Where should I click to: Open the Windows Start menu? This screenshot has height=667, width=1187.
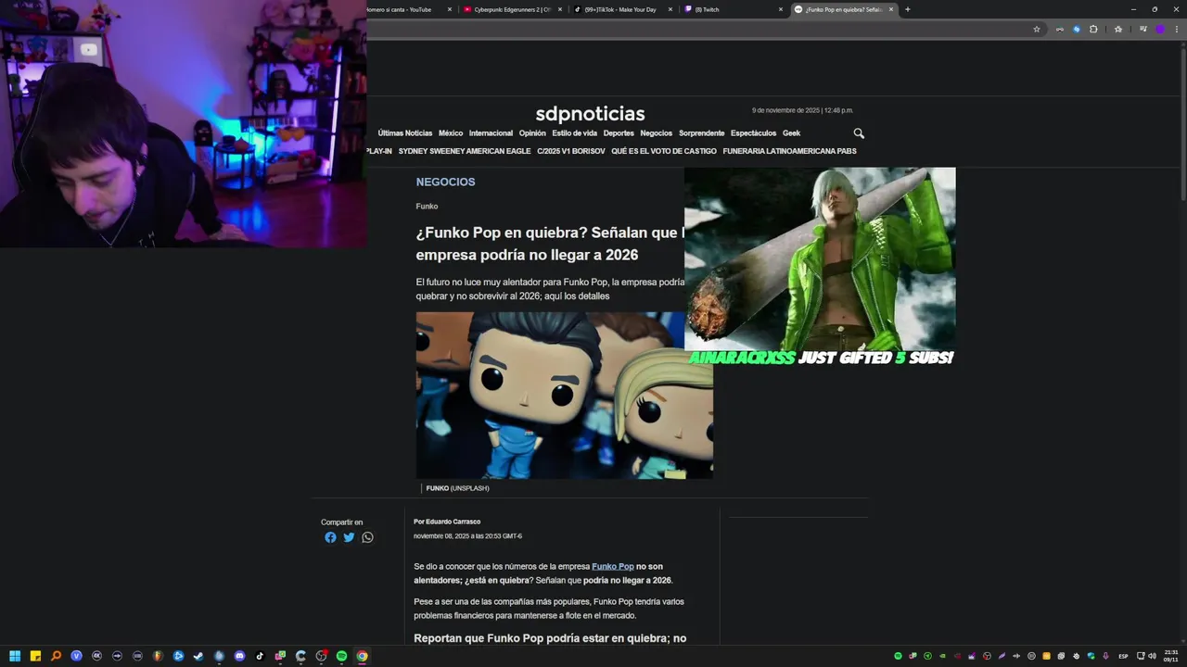coord(15,656)
